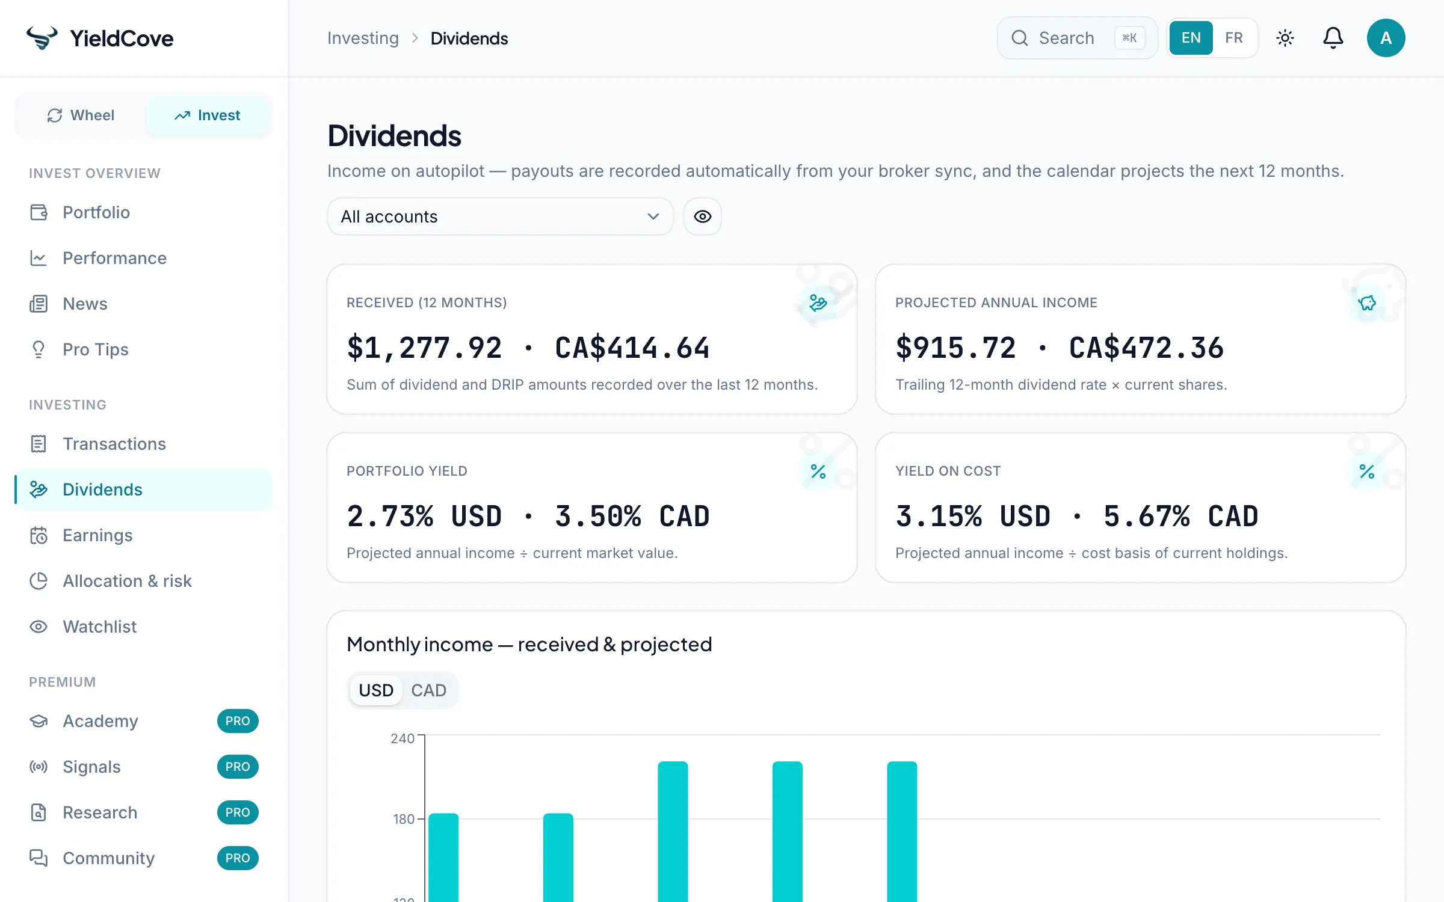1444x902 pixels.
Task: Click the Dividends hand-coins icon in sidebar
Action: (39, 489)
